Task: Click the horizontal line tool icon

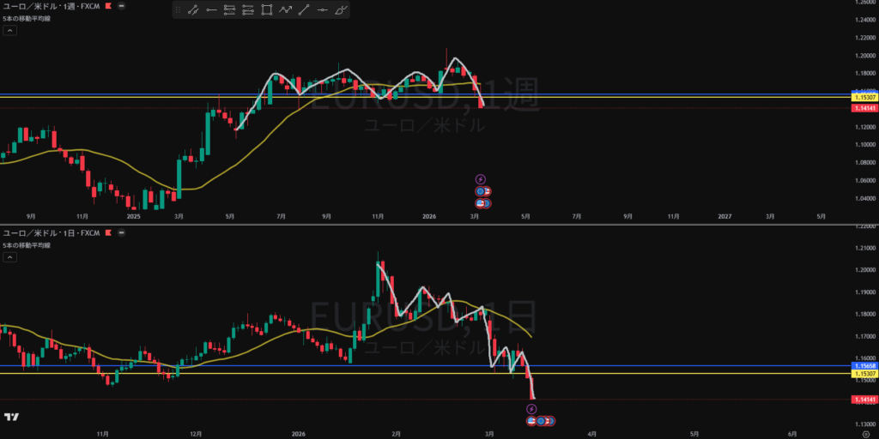Action: (x=323, y=10)
